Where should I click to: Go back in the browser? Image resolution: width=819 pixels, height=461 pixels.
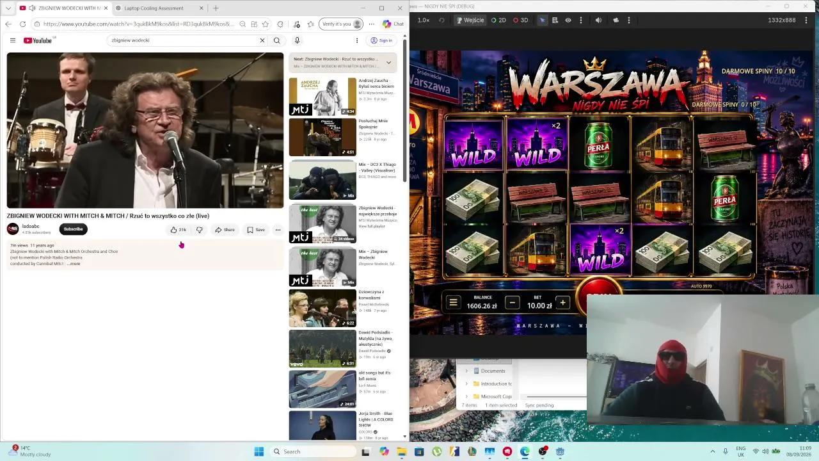click(x=8, y=24)
